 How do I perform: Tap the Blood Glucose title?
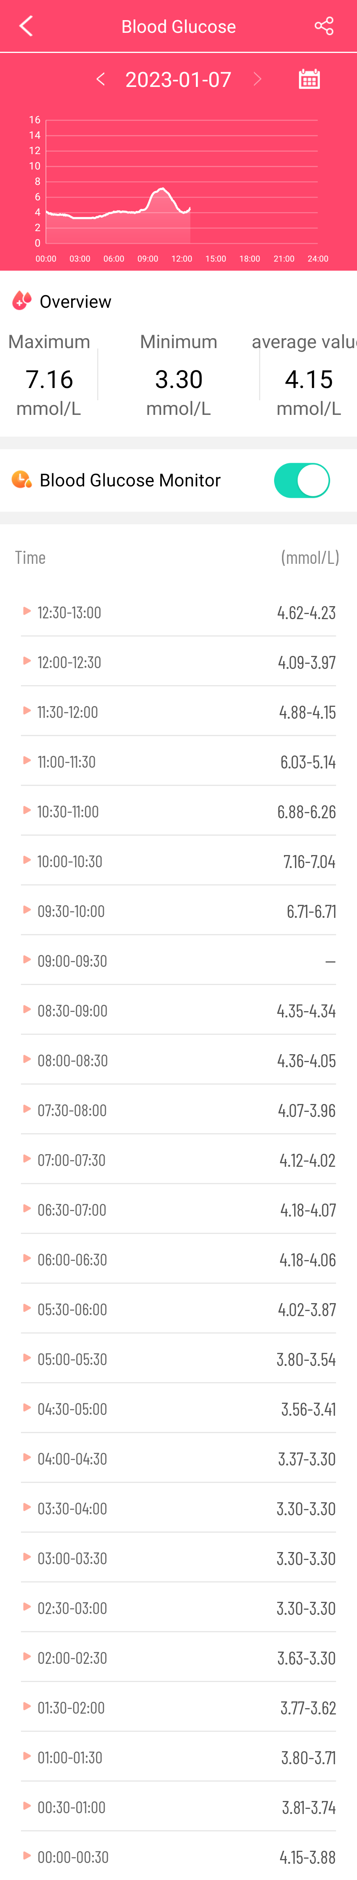pos(178,27)
